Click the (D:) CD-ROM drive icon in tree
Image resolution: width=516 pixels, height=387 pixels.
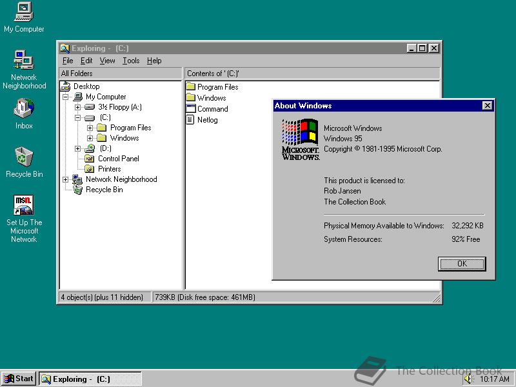[x=90, y=148]
